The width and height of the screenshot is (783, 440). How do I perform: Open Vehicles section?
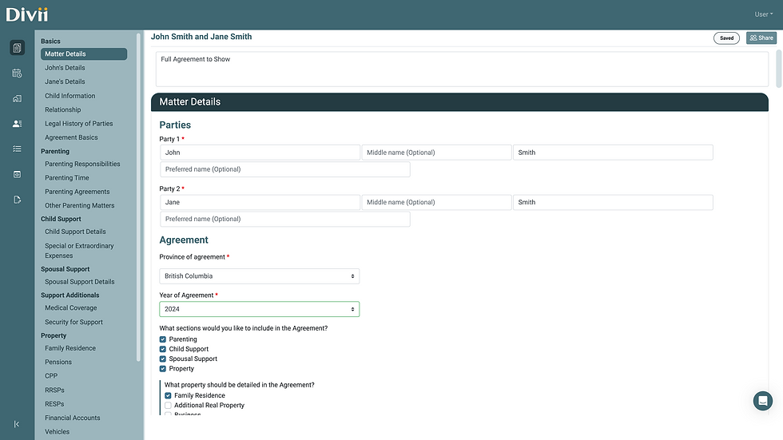pos(58,432)
